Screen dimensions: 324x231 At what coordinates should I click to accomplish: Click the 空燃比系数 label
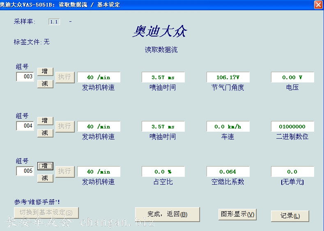(x=228, y=182)
